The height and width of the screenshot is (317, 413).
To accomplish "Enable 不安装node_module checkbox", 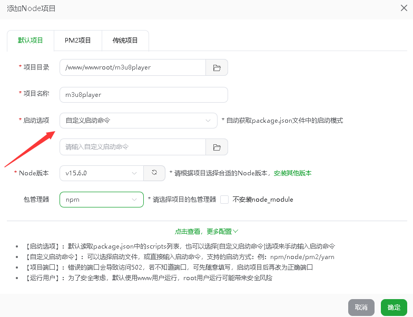I will point(224,200).
